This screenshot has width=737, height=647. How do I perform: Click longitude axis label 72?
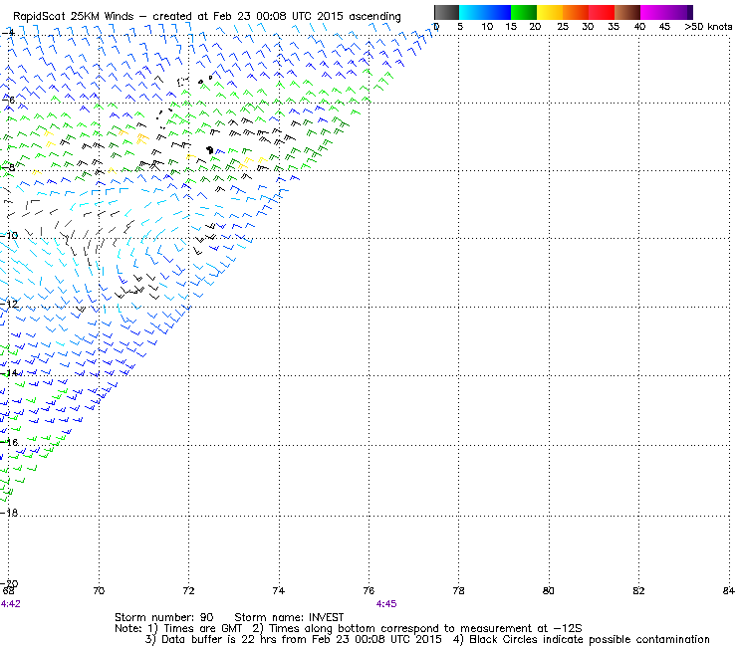tap(188, 590)
